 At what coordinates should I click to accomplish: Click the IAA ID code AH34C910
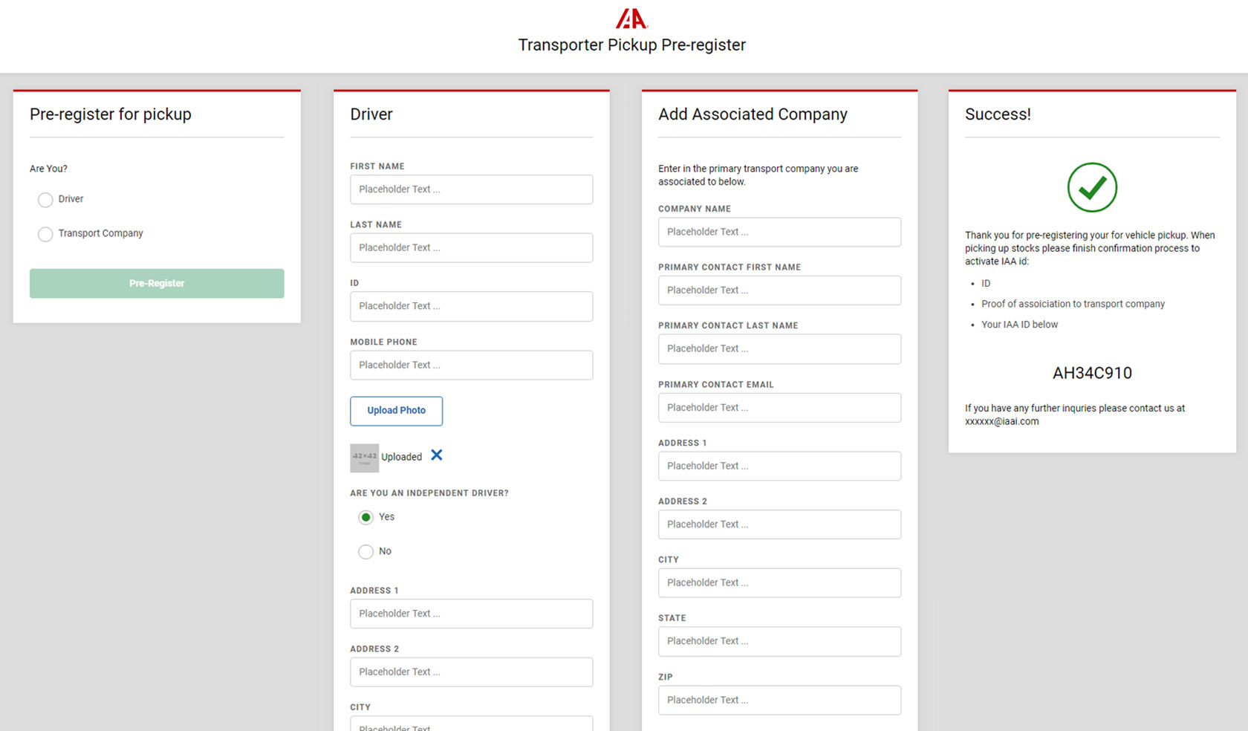[1091, 373]
